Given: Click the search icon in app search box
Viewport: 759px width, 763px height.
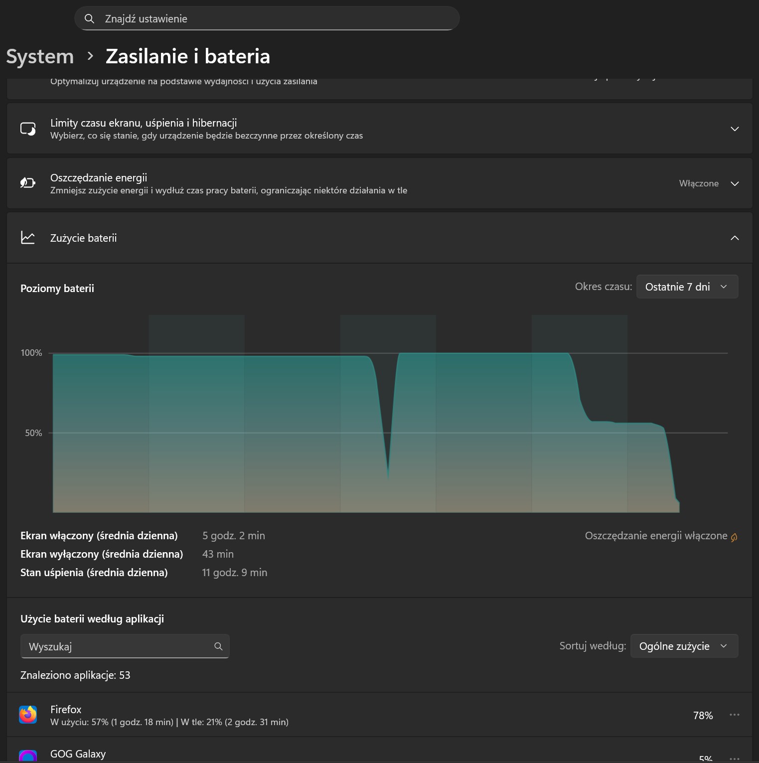Looking at the screenshot, I should (218, 646).
